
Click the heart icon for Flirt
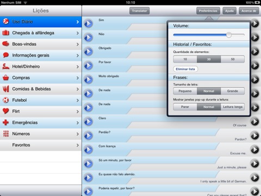pos(6,111)
